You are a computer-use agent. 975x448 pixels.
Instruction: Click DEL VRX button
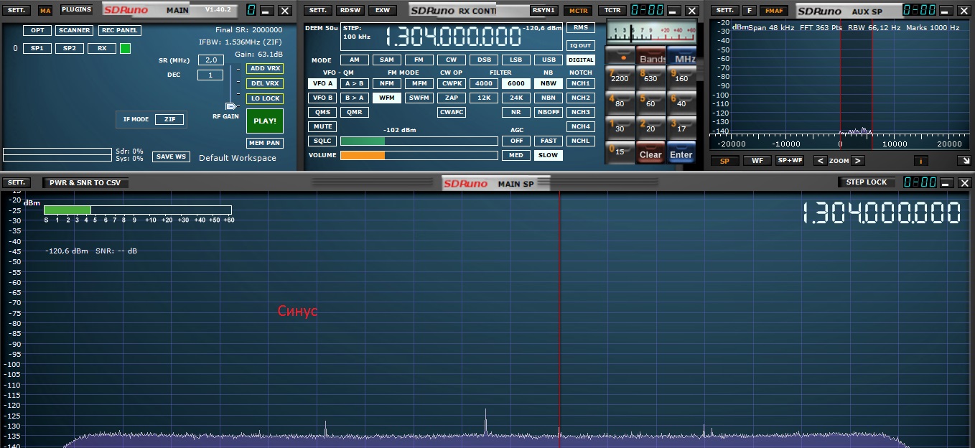point(265,83)
